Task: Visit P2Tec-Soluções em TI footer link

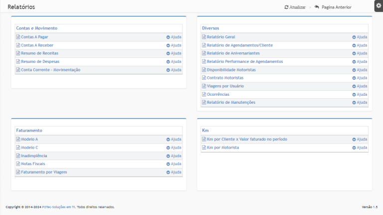Action: [x=59, y=207]
